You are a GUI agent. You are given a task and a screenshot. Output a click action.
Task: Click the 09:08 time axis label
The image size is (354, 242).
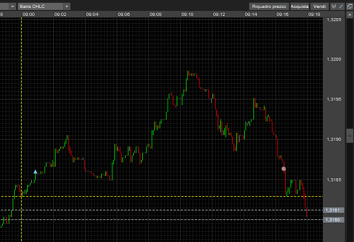point(156,15)
